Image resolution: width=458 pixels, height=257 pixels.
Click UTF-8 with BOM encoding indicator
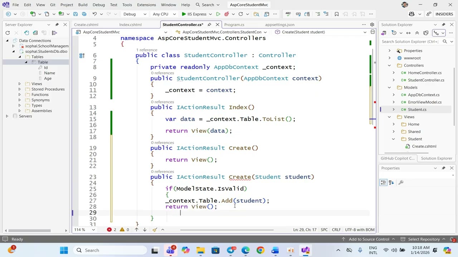(x=360, y=230)
